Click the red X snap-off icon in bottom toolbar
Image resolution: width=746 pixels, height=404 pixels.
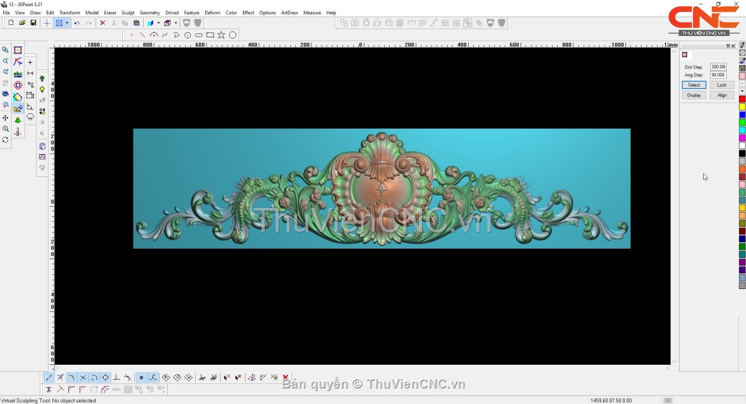[285, 377]
